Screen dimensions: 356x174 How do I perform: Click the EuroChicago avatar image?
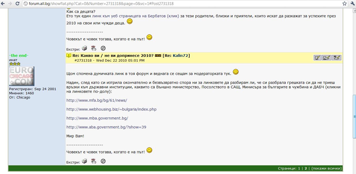(22, 76)
